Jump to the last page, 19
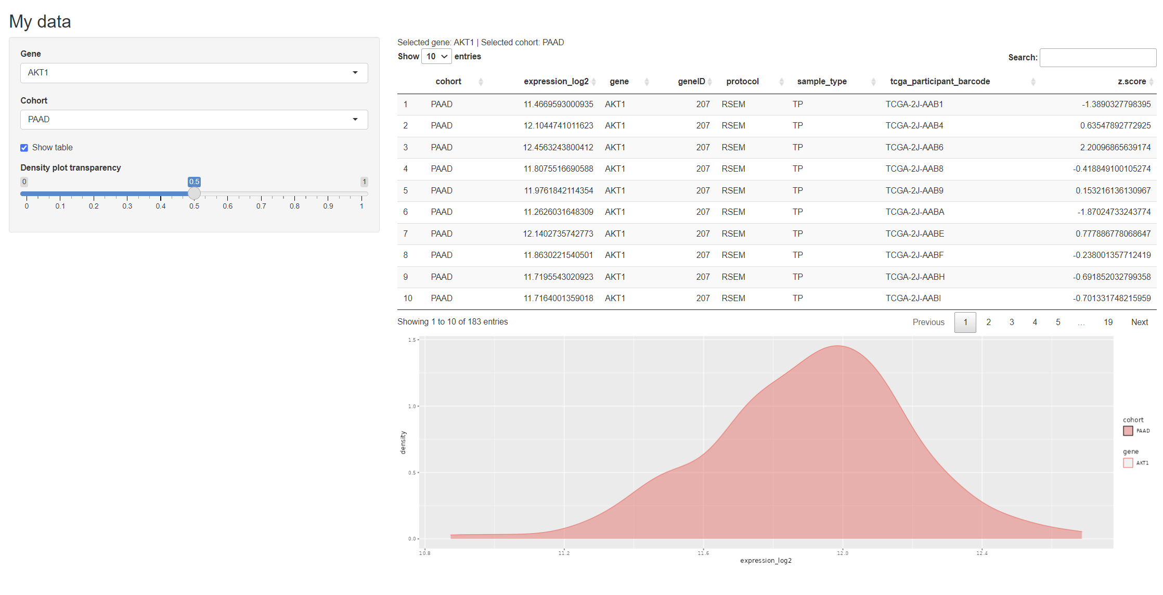 click(x=1108, y=322)
